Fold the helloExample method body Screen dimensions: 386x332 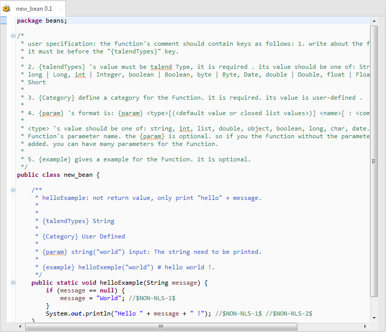pyautogui.click(x=13, y=283)
